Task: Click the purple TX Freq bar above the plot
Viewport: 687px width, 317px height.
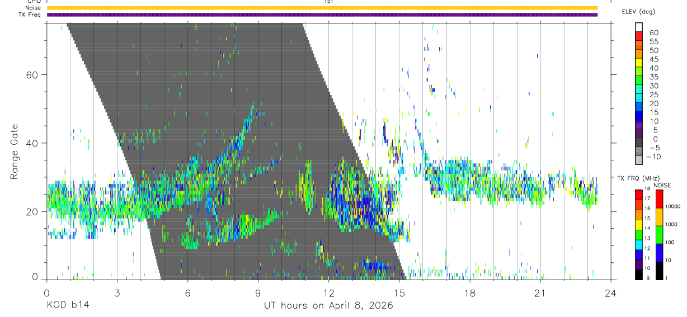Action: coord(322,15)
